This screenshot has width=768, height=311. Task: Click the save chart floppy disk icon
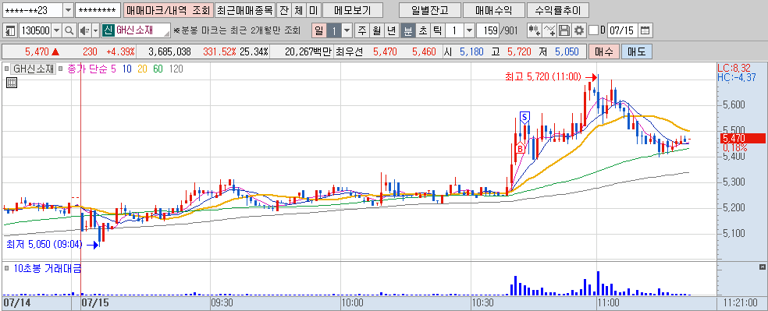pos(564,30)
